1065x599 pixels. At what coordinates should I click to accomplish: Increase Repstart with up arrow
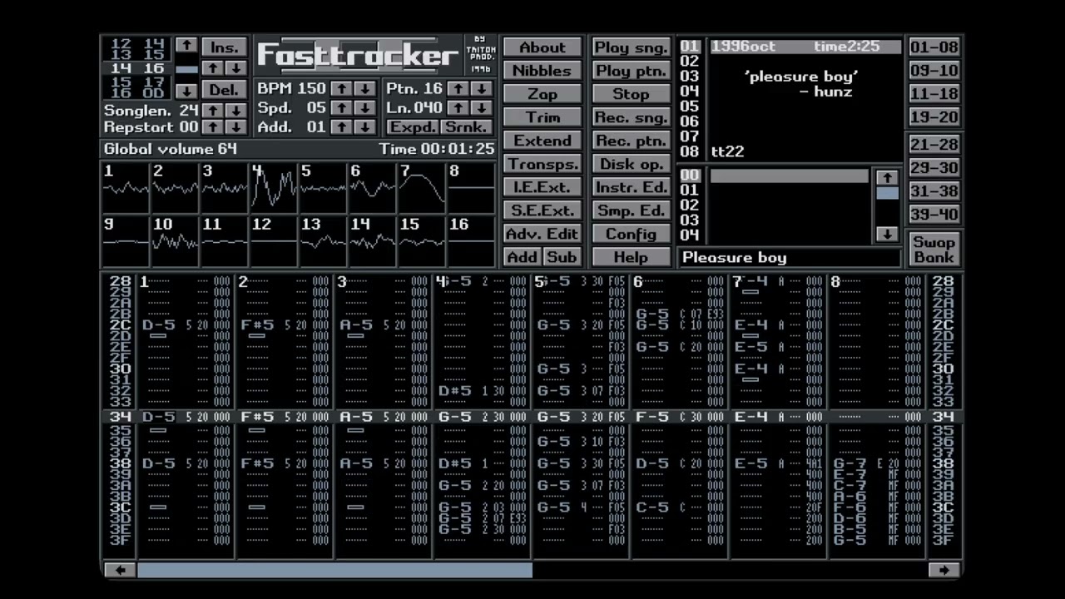click(213, 126)
